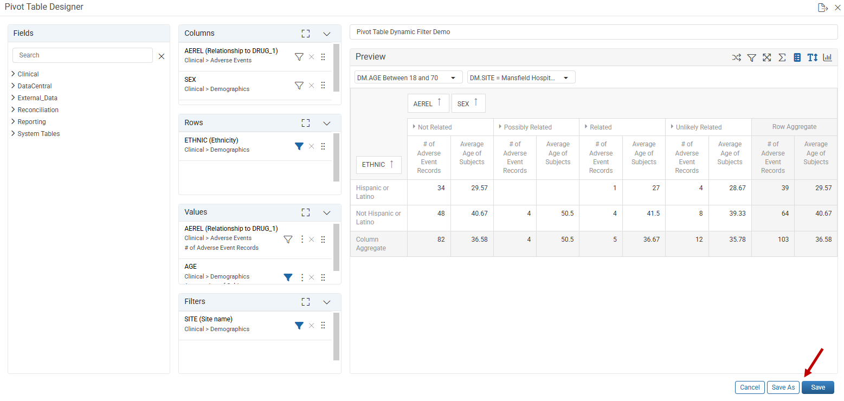Click the Save button
This screenshot has height=401, width=844.
818,387
